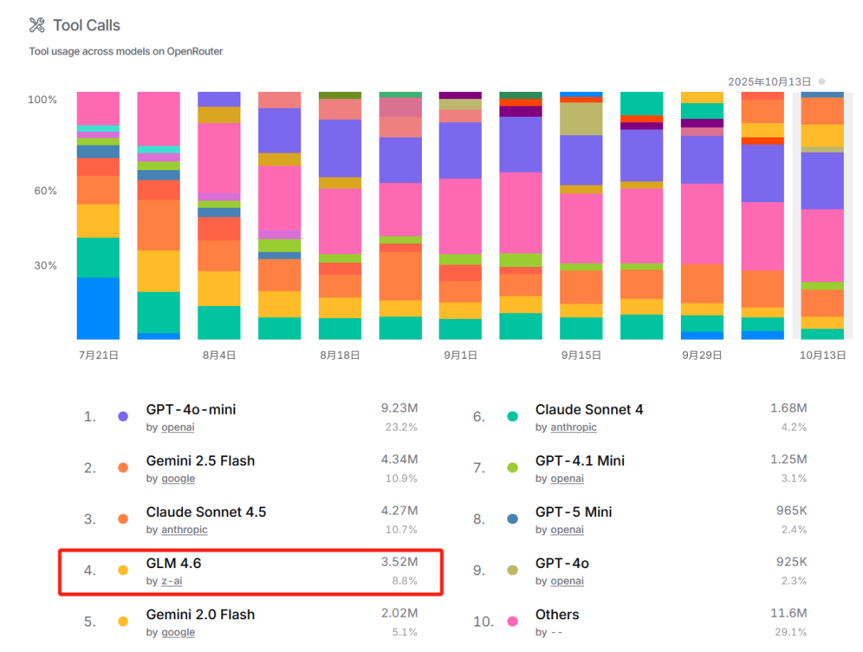Viewport: 863px width, 652px height.
Task: Click the blue swatch beside GPT-5 Mini
Action: click(x=512, y=519)
